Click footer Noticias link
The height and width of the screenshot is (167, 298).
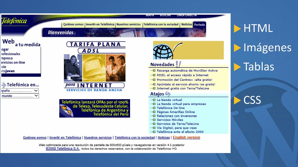164,137
